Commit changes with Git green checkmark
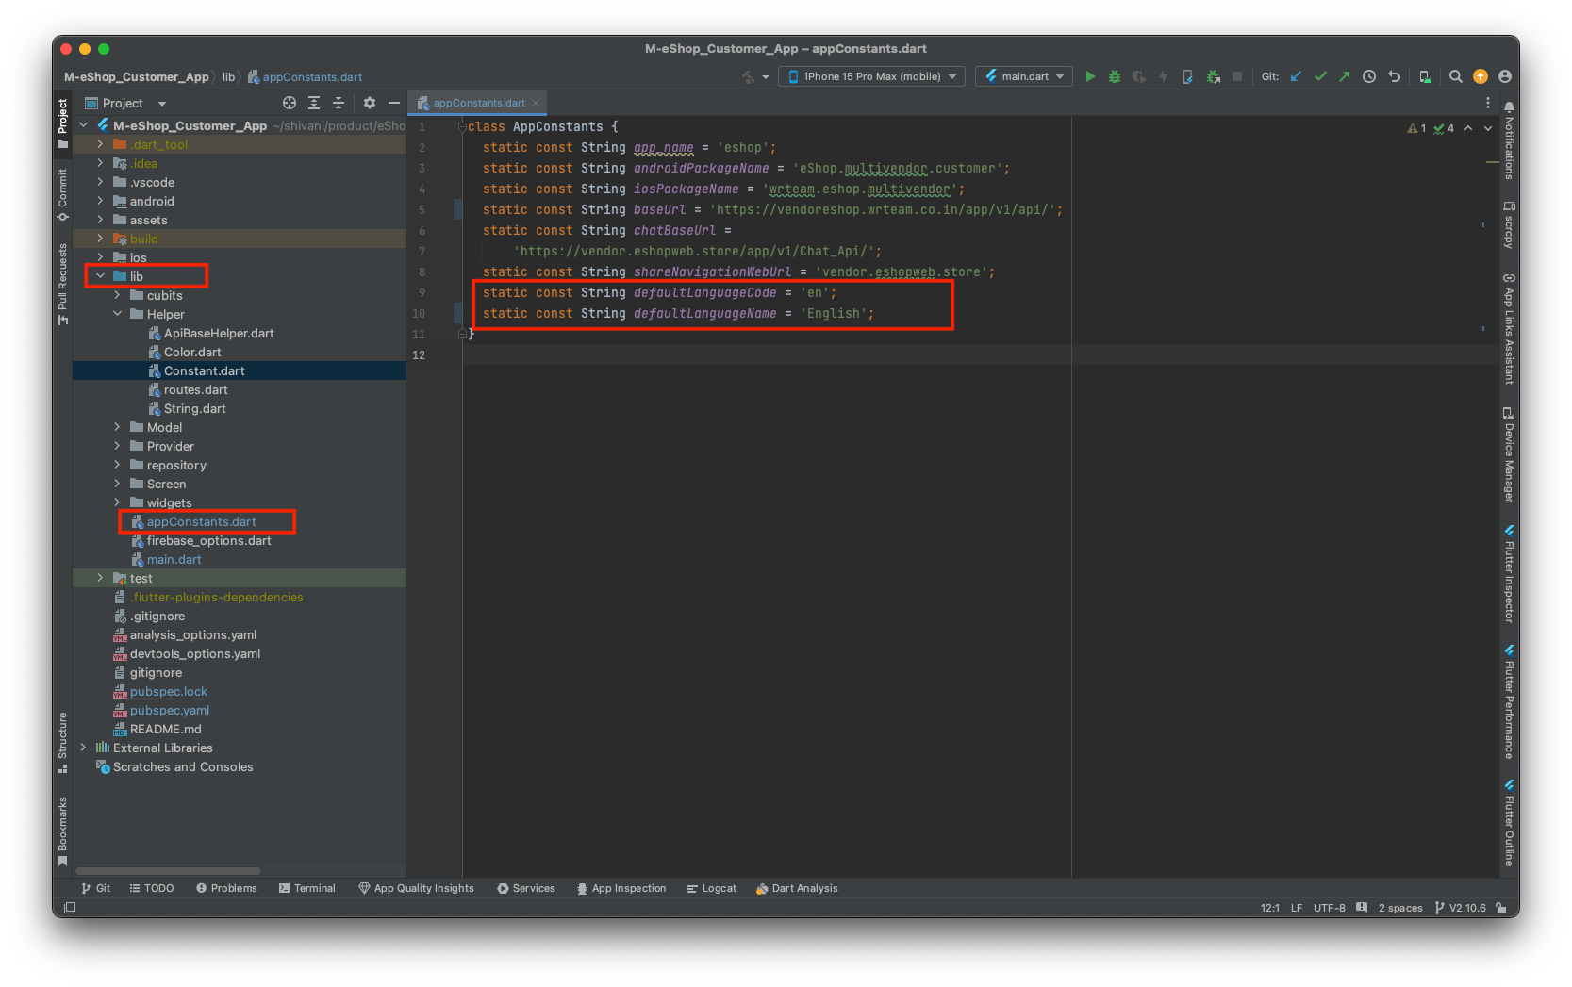 click(x=1320, y=76)
